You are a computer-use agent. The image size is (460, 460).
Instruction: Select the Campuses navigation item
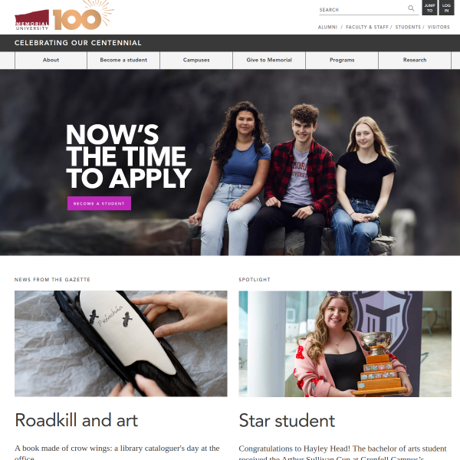[x=196, y=60]
